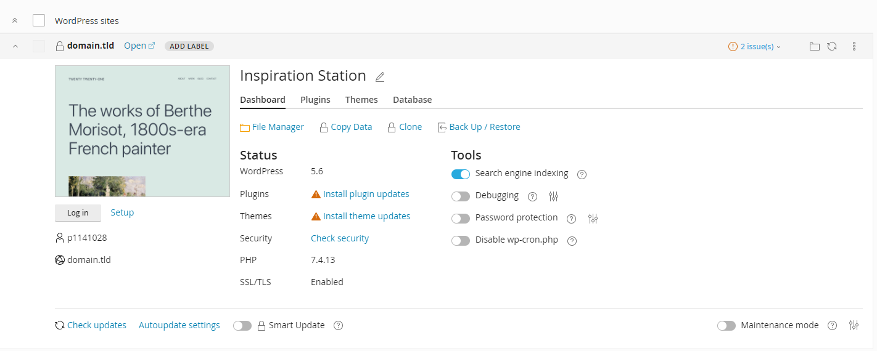Image resolution: width=877 pixels, height=351 pixels.
Task: Enable Password protection toggle
Action: click(x=461, y=219)
